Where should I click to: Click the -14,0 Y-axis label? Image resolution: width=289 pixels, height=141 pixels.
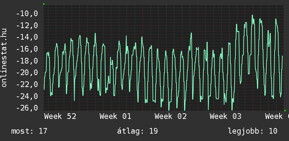pyautogui.click(x=27, y=37)
